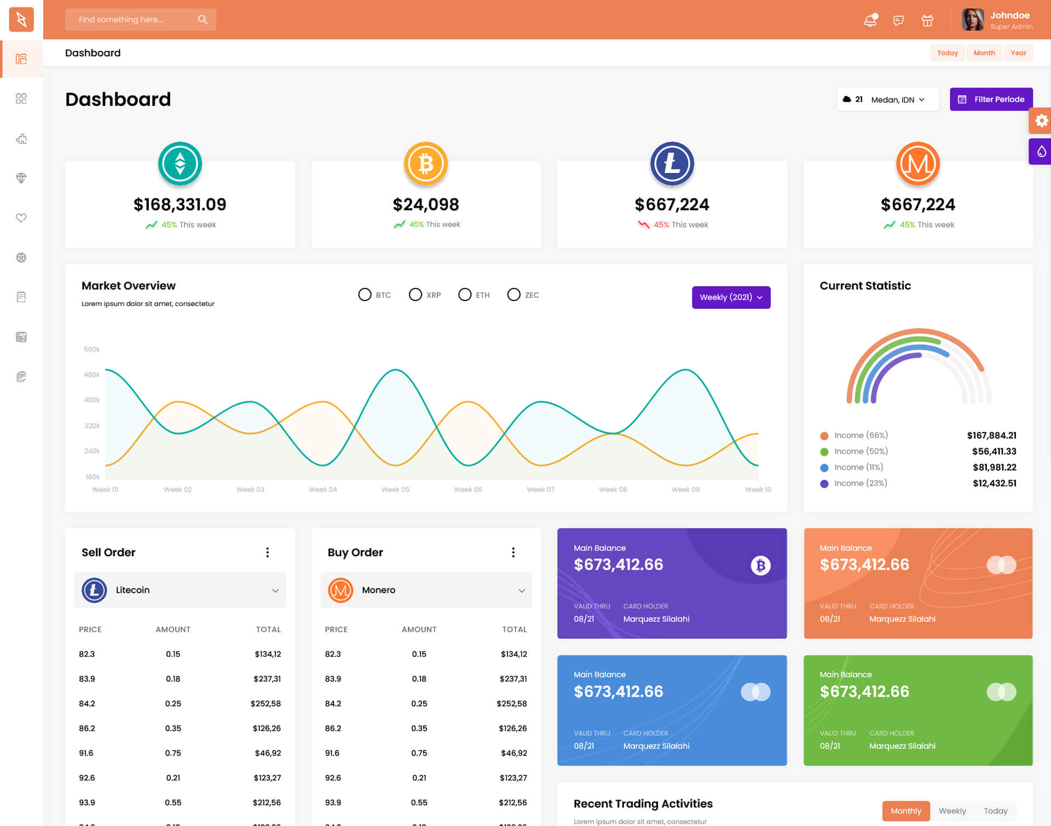Click the Filter Periode button
The height and width of the screenshot is (826, 1051).
[991, 99]
